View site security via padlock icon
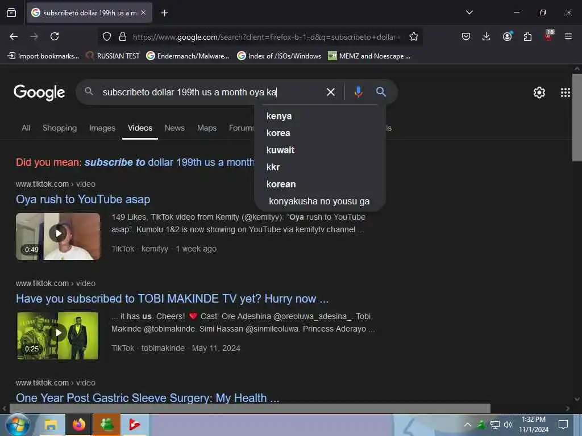582x436 pixels. coord(123,36)
